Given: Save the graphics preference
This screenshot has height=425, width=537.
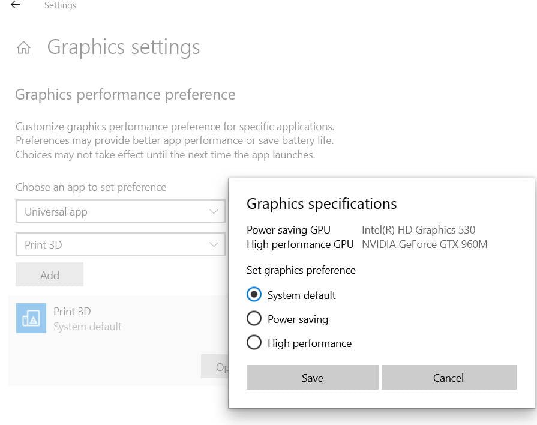Looking at the screenshot, I should click(313, 378).
